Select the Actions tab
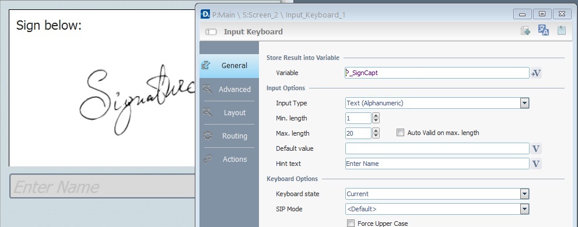This screenshot has width=578, height=227. coord(229,159)
